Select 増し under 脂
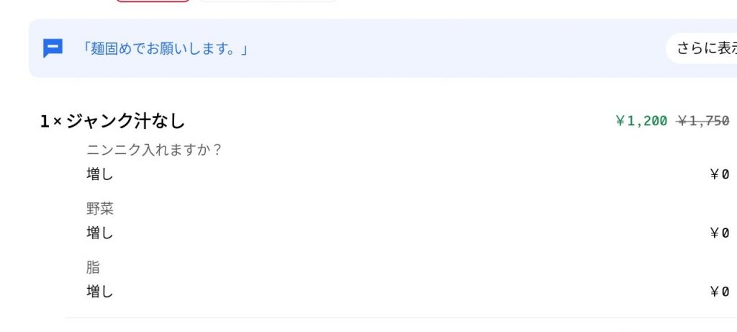Image resolution: width=737 pixels, height=332 pixels. pos(100,292)
